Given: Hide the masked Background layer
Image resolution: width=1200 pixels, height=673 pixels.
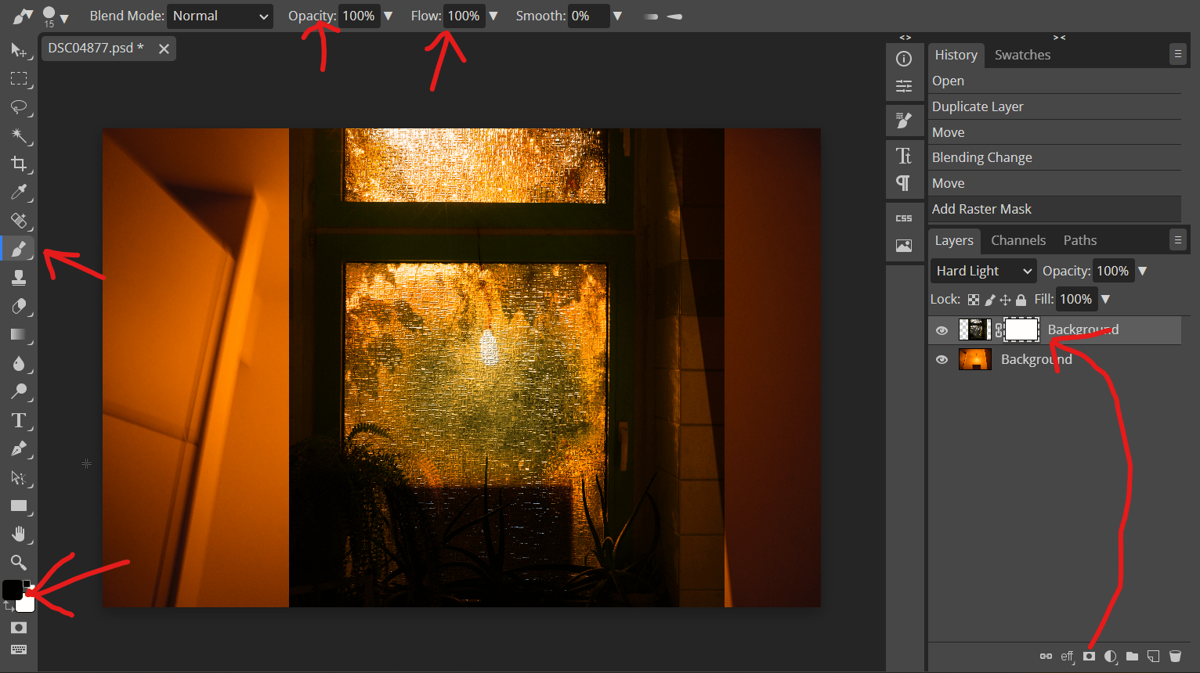Looking at the screenshot, I should (942, 329).
